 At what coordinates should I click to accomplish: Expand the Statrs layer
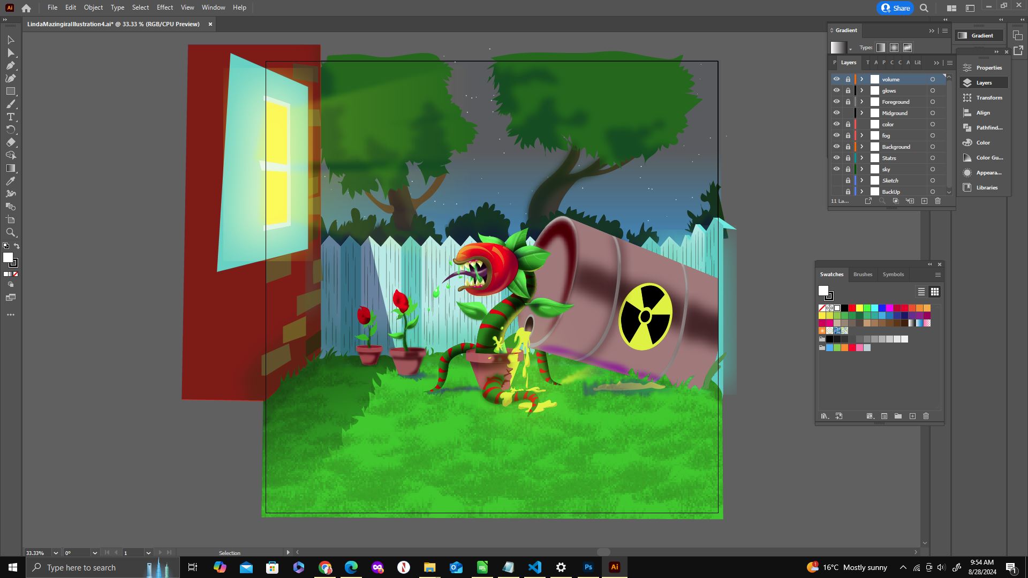click(x=861, y=158)
